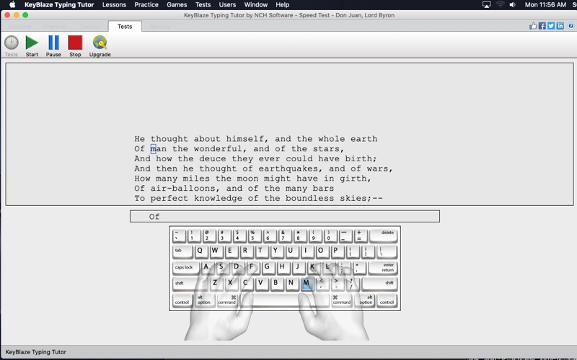
Task: Click the left shift key on virtual keyboard
Action: (190, 284)
